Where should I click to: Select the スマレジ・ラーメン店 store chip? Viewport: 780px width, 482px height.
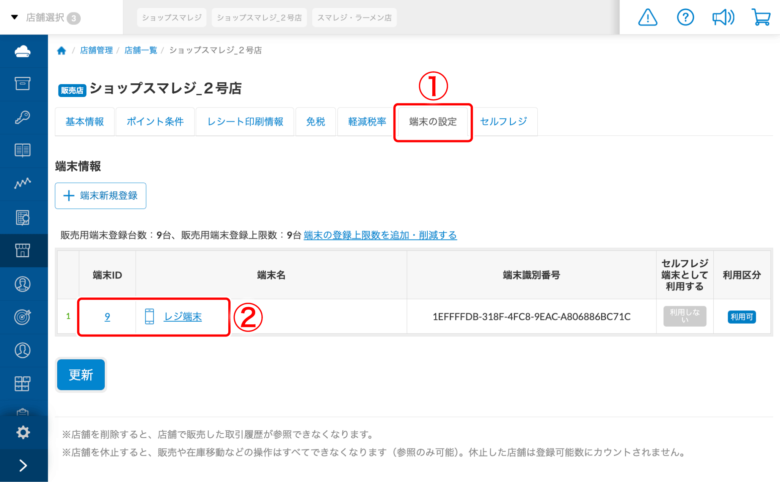tap(355, 17)
